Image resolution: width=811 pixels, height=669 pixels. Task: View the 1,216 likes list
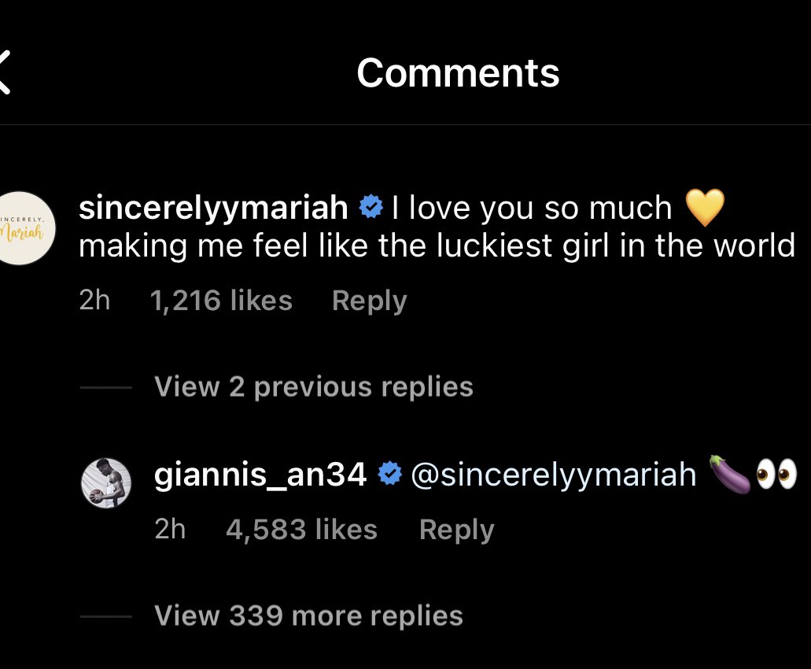click(220, 301)
